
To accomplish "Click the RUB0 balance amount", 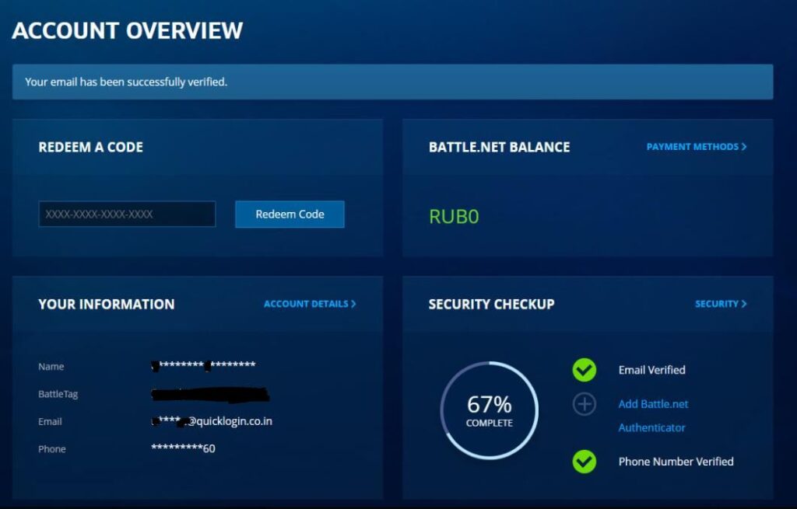I will click(454, 217).
